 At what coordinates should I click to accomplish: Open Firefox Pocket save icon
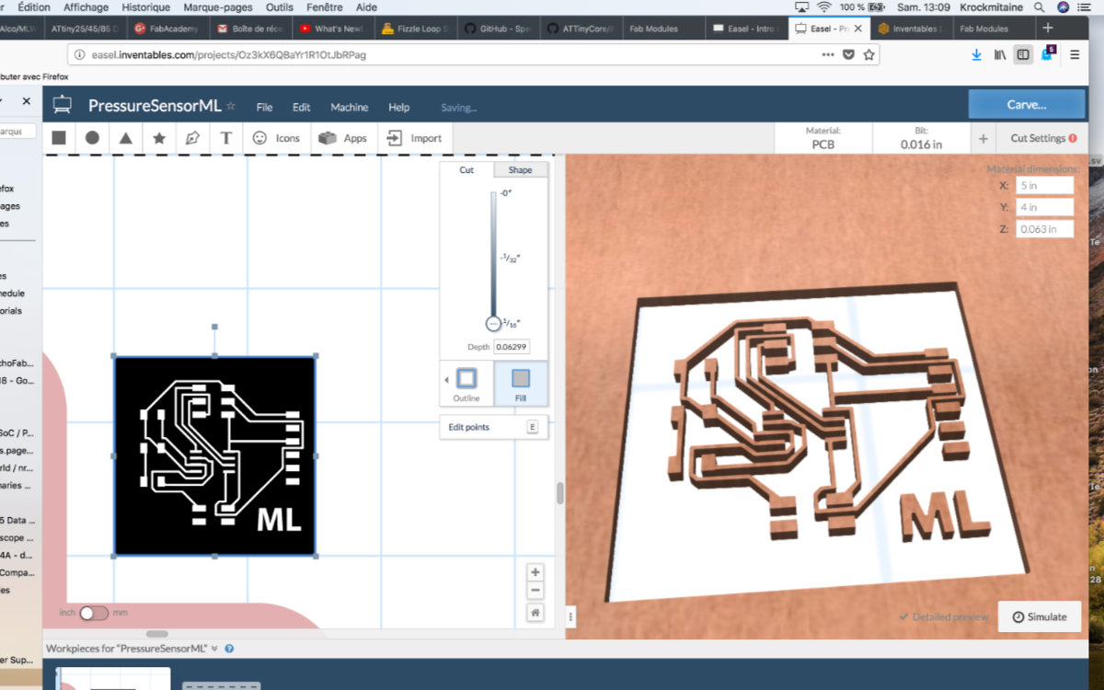pyautogui.click(x=849, y=54)
